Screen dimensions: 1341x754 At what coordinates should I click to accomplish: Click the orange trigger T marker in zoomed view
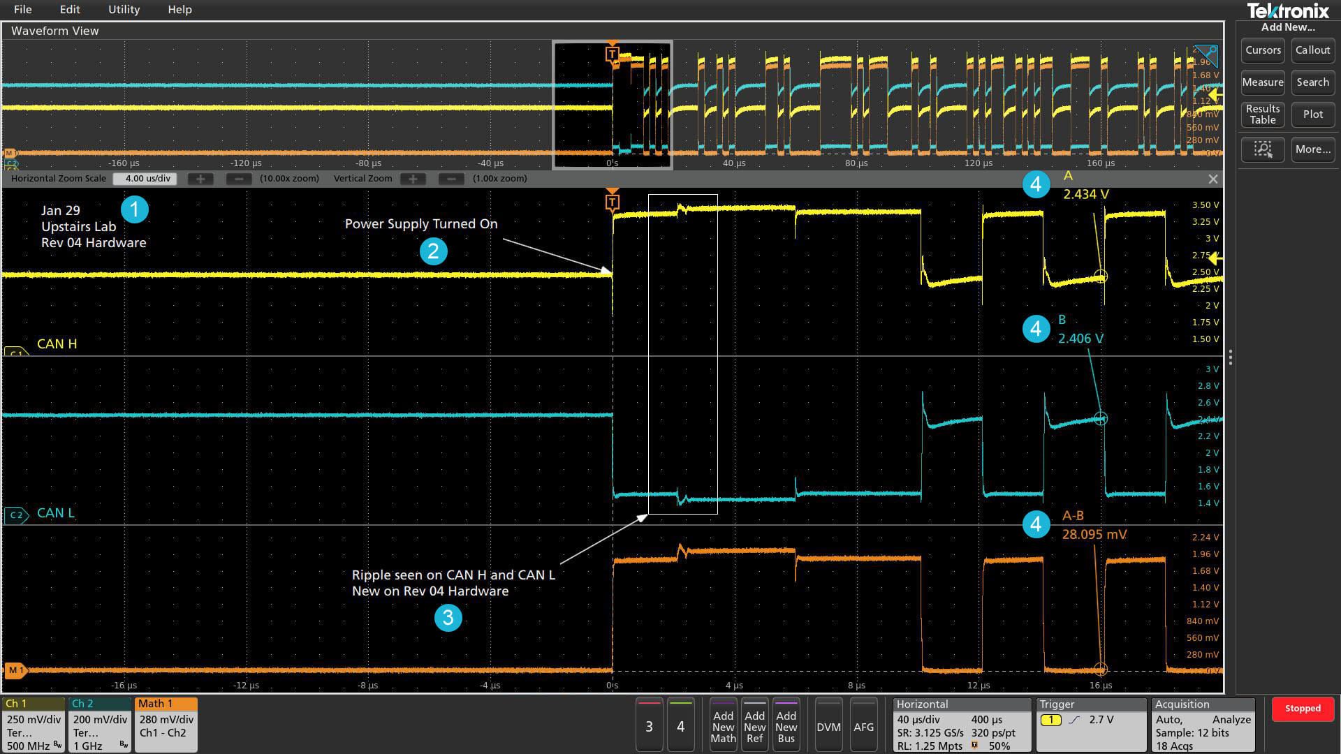612,202
